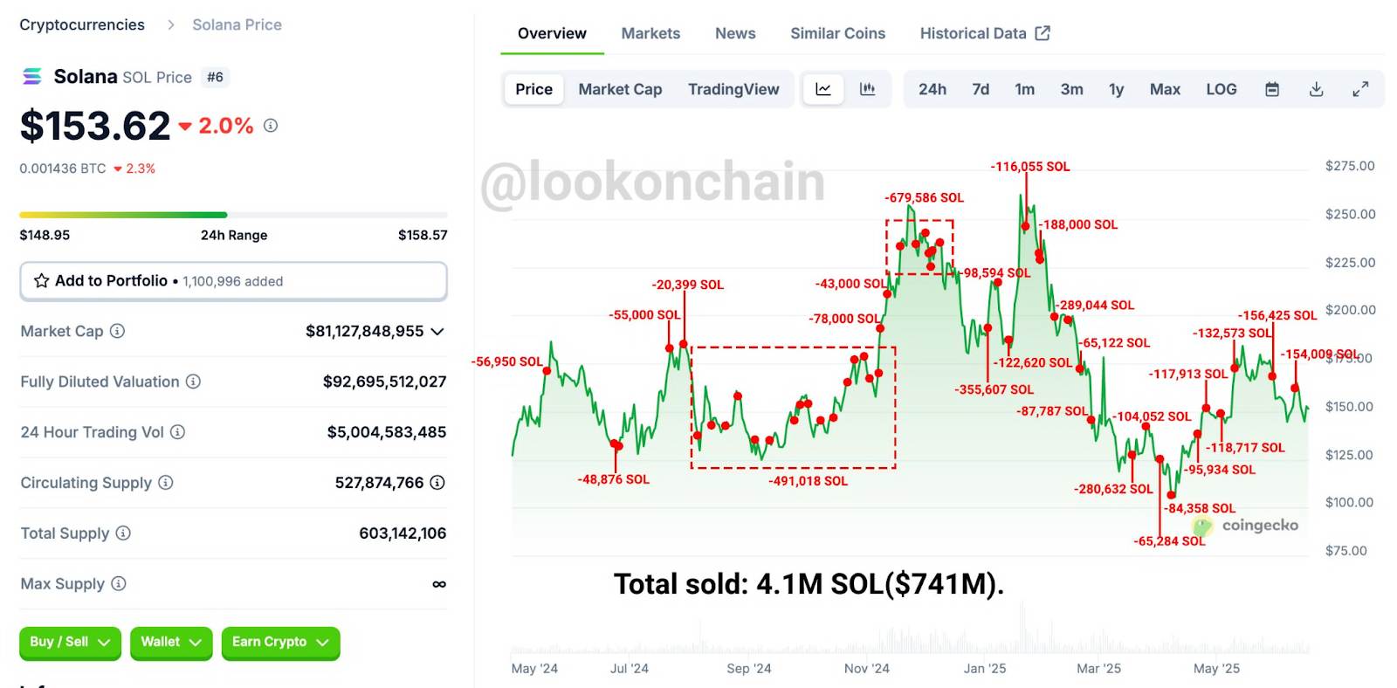Image resolution: width=1397 pixels, height=688 pixels.
Task: Switch to the Markets tab
Action: [650, 33]
